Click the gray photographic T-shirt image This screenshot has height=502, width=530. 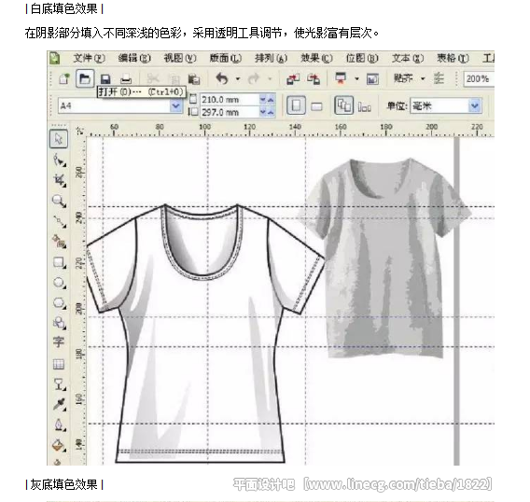385,258
